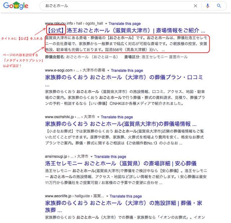This screenshot has height=223, width=231.
Task: Click Translate this page for aeonlife.jp result
Action: click(126, 196)
